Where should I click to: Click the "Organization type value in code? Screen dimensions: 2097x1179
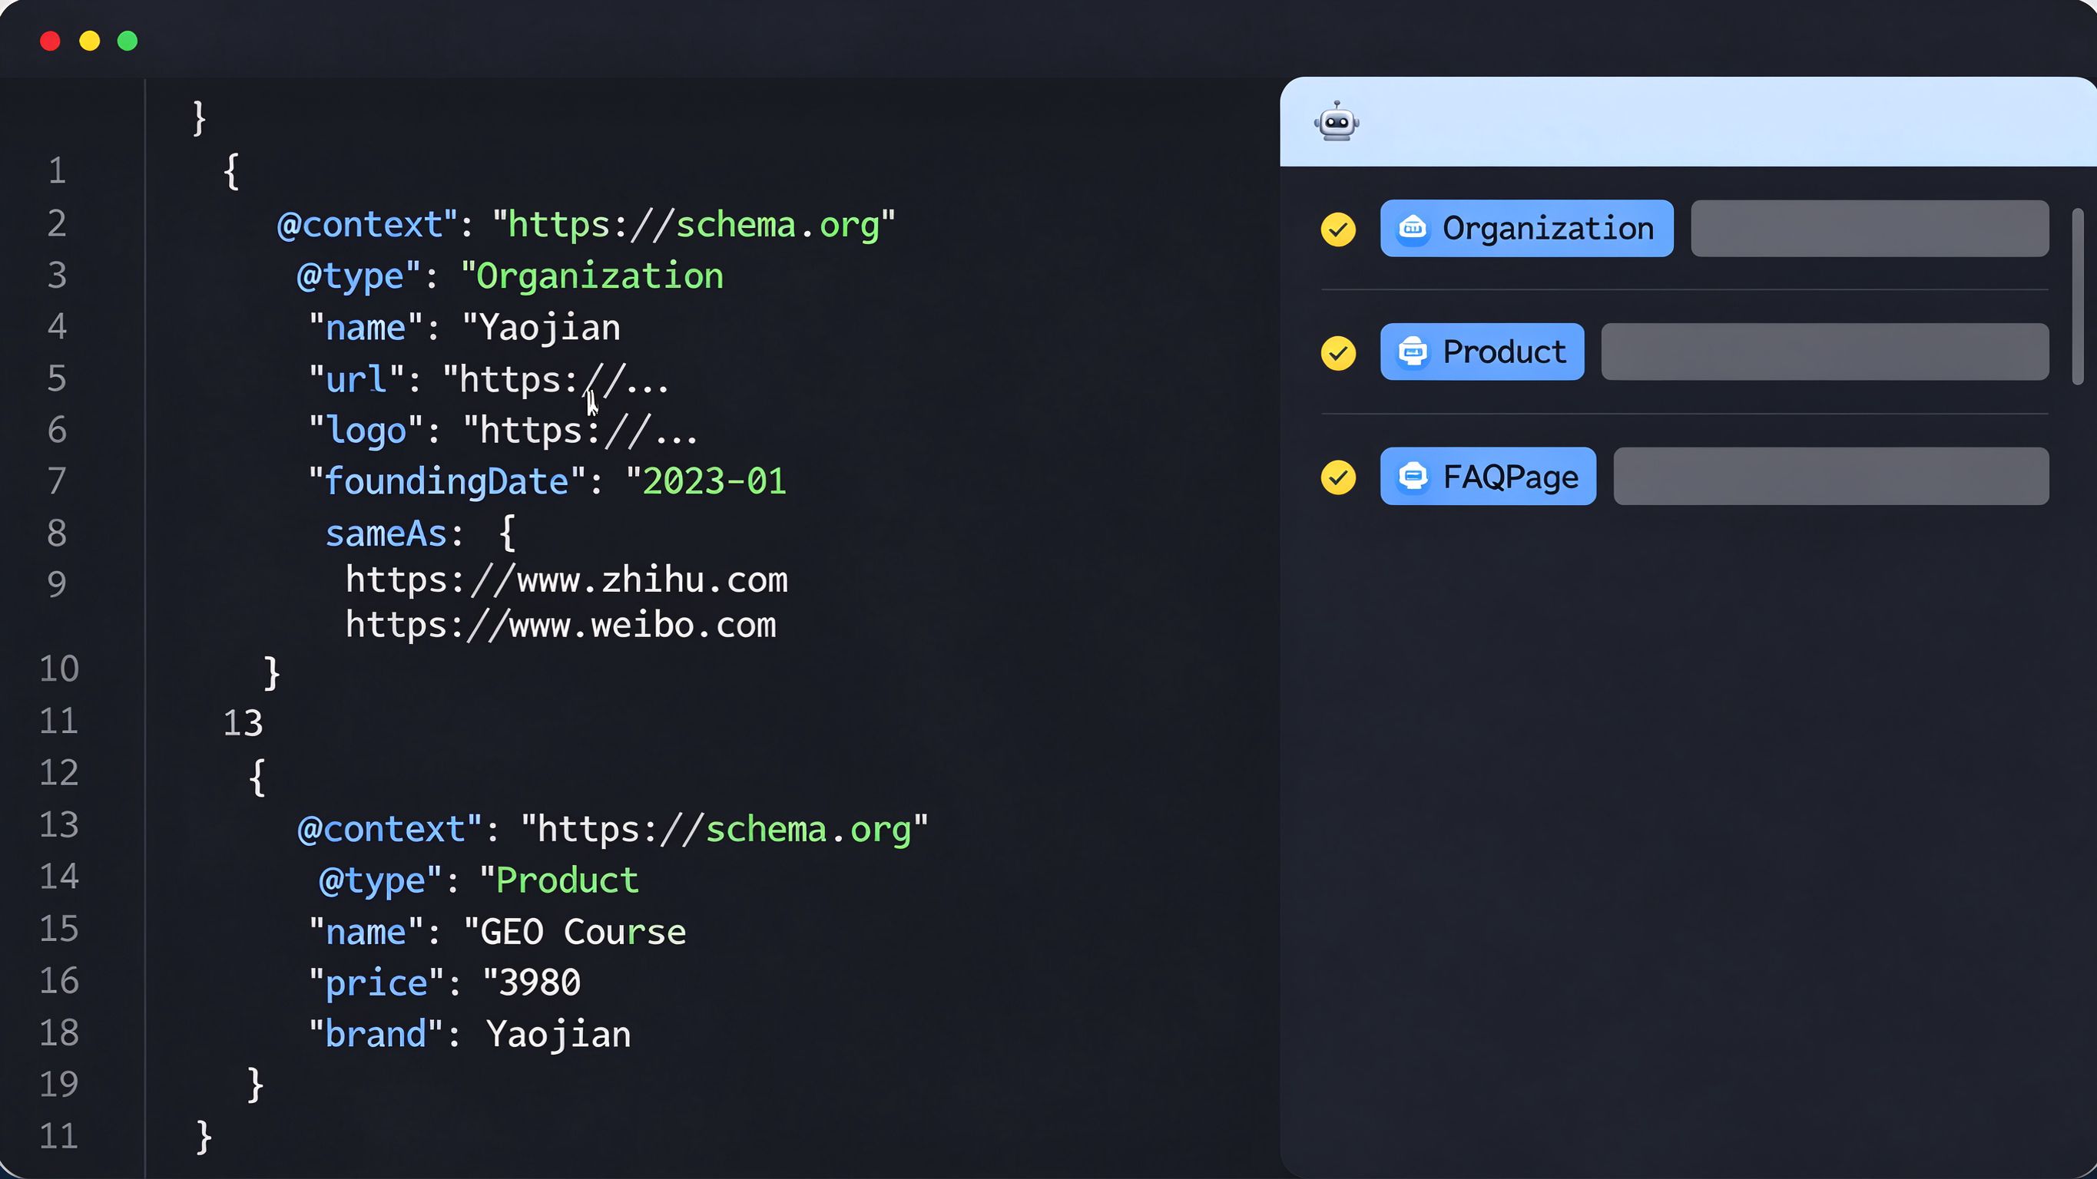point(591,276)
